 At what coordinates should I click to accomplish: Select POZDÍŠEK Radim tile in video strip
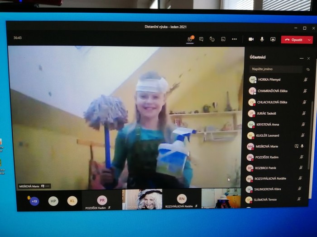pyautogui.click(x=102, y=200)
